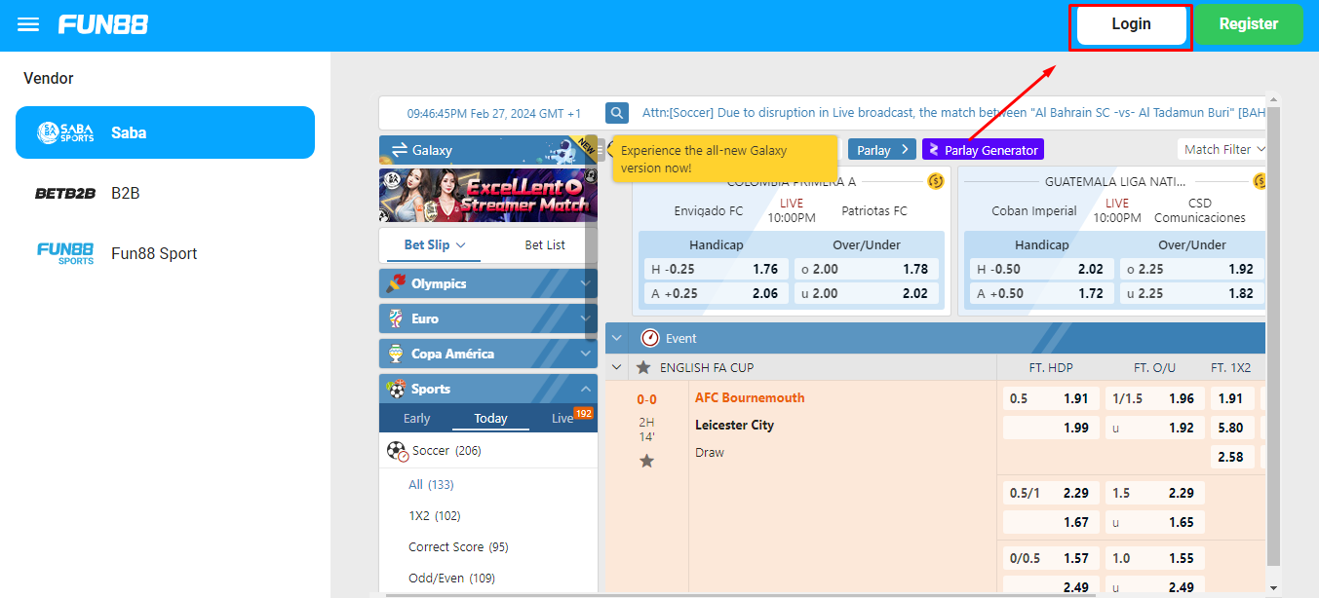Select the Correct Score (95) market
1319x598 pixels.
point(458,546)
